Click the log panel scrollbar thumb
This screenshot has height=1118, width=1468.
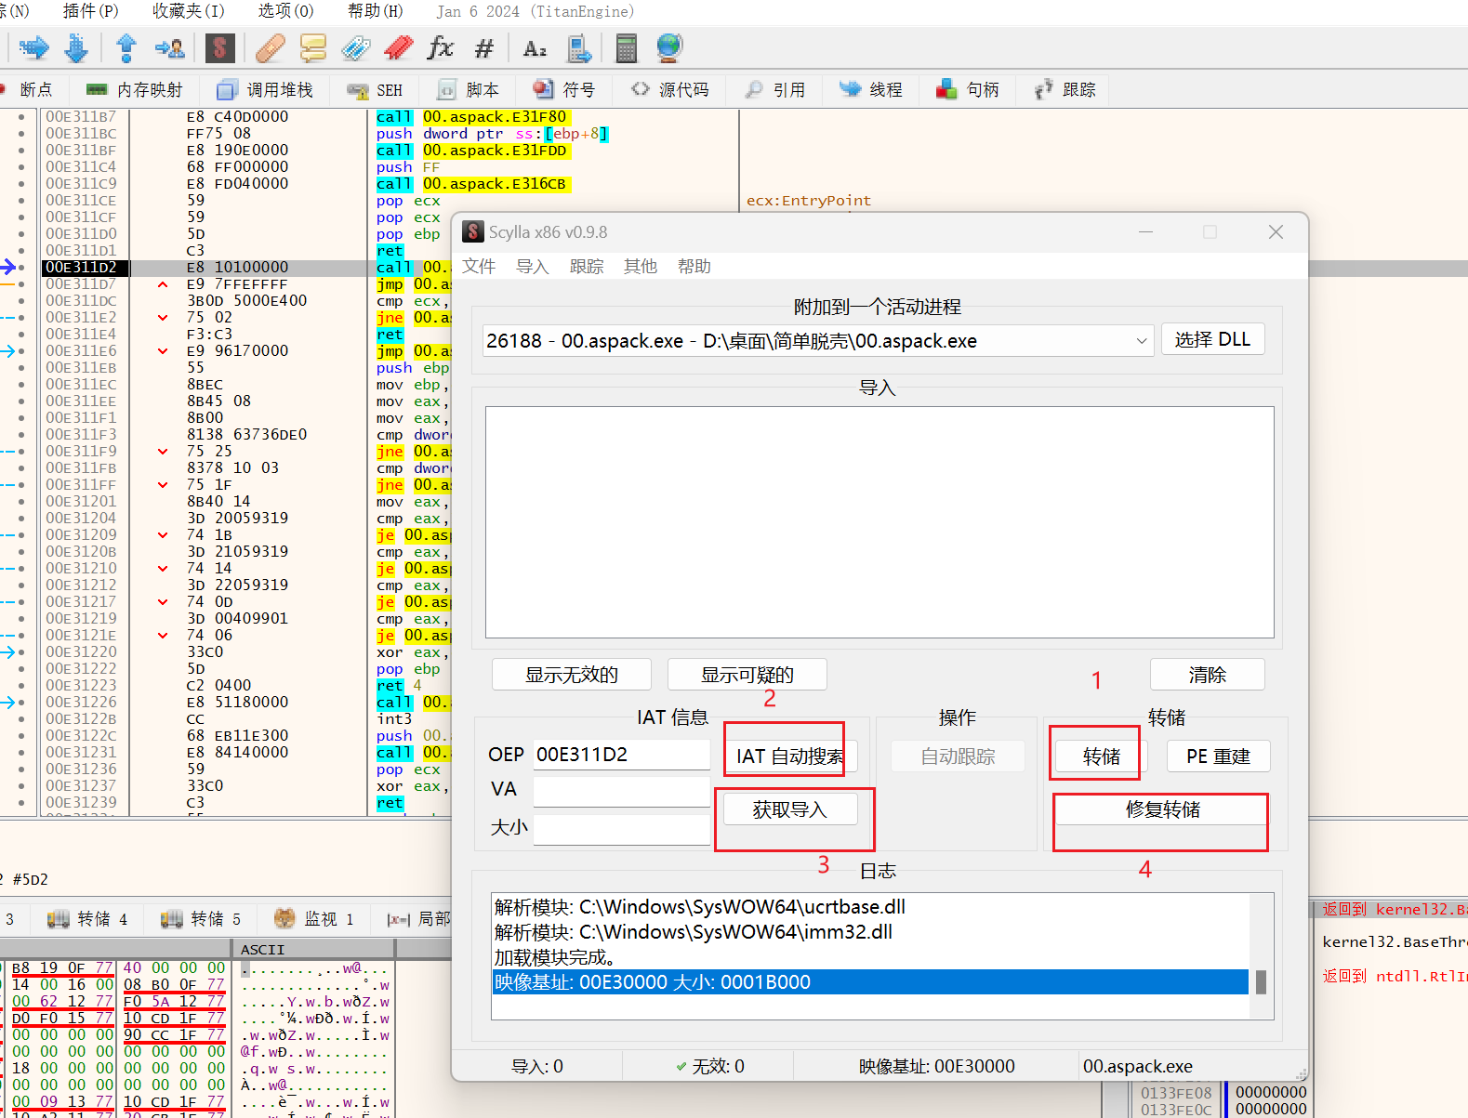1261,982
